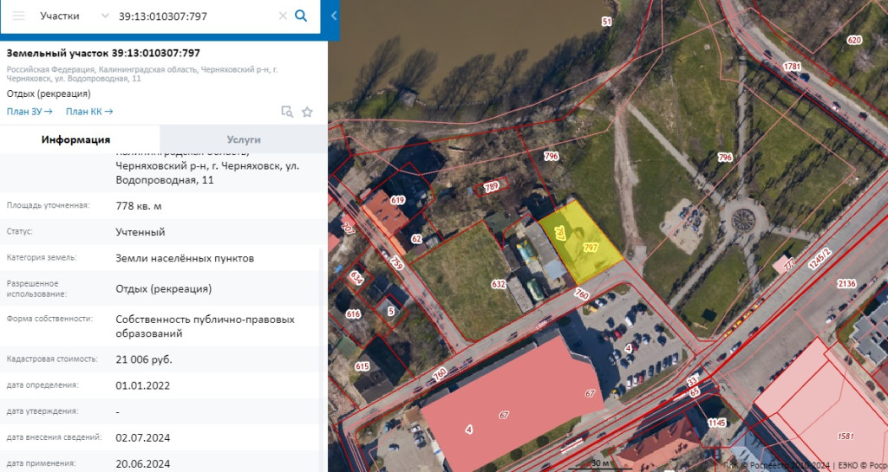The height and width of the screenshot is (472, 888).
Task: Click the parcel label 2136 on map
Action: coord(846,284)
